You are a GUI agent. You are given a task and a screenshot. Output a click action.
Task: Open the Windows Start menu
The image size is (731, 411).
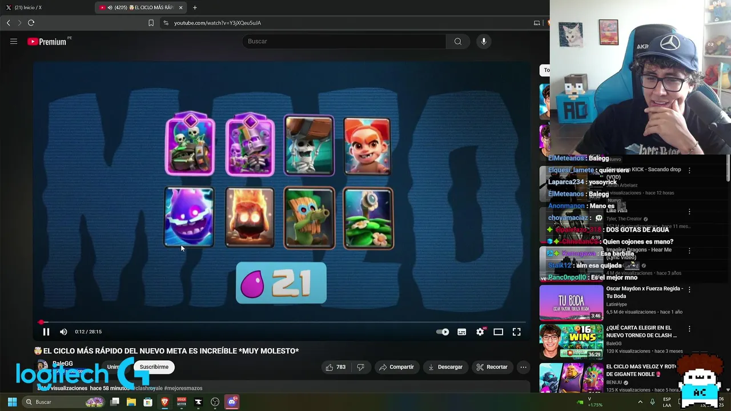(x=12, y=402)
